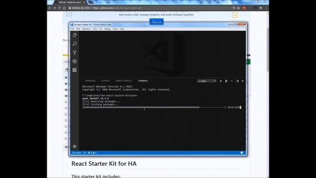Kill terminal with trash icon
This screenshot has width=316, height=178.
pos(226,81)
